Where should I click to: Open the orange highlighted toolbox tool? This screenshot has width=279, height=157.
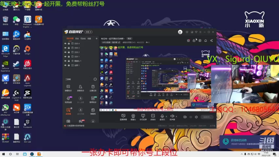point(68,111)
